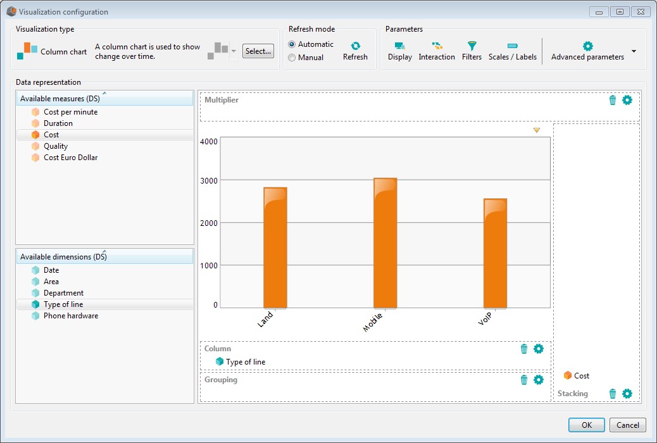Collapse Available dimensions (DS) header

tap(104, 256)
